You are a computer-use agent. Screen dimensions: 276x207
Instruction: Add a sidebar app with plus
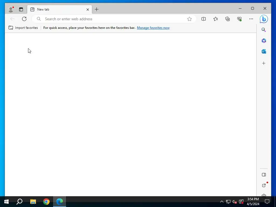[264, 63]
